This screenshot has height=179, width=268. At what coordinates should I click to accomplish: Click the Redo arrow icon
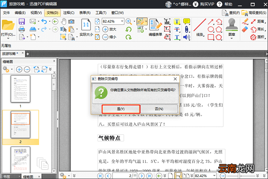tap(44, 29)
